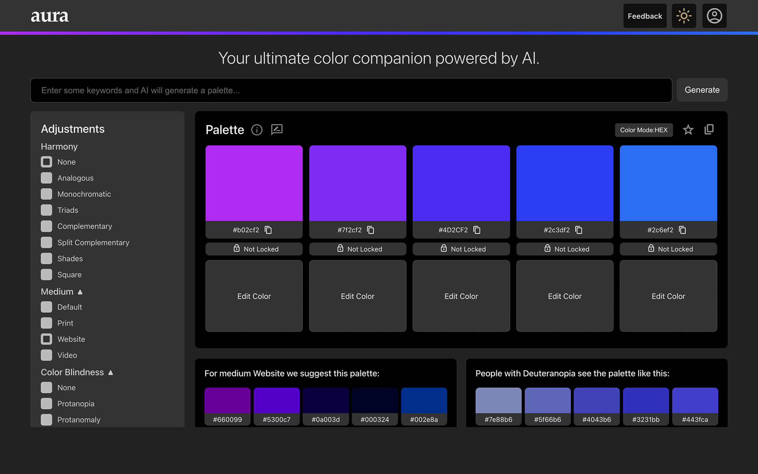Click the aura logo
758x474 pixels.
point(50,16)
